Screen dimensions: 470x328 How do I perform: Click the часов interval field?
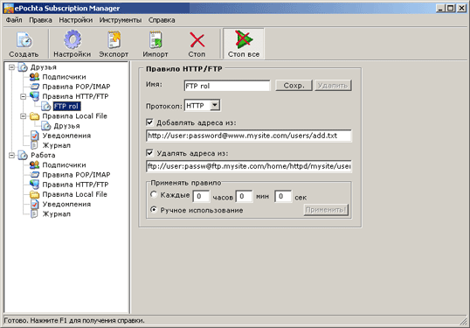point(201,197)
